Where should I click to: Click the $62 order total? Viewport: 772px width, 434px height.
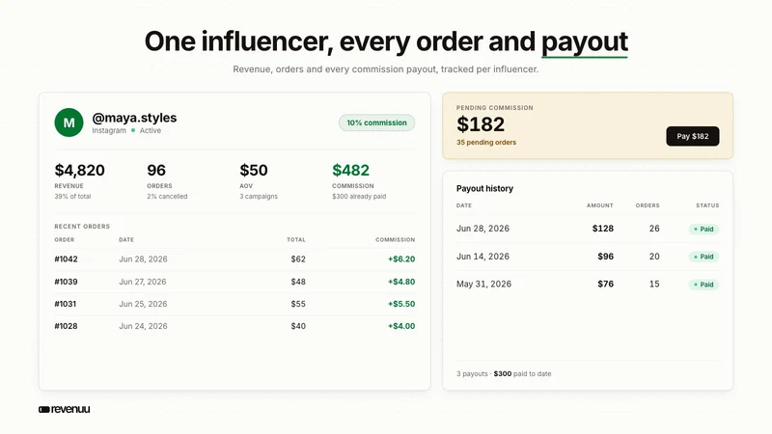(x=298, y=258)
